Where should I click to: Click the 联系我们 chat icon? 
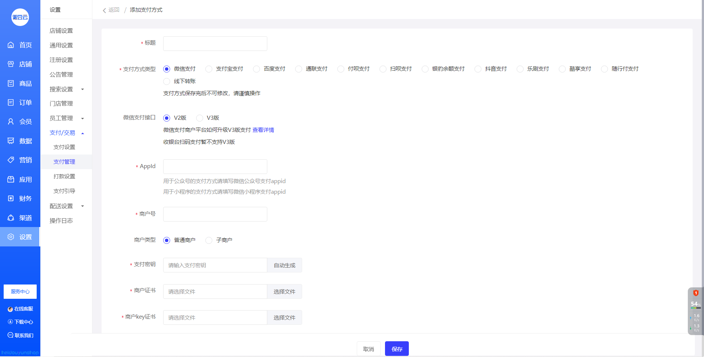[10, 335]
